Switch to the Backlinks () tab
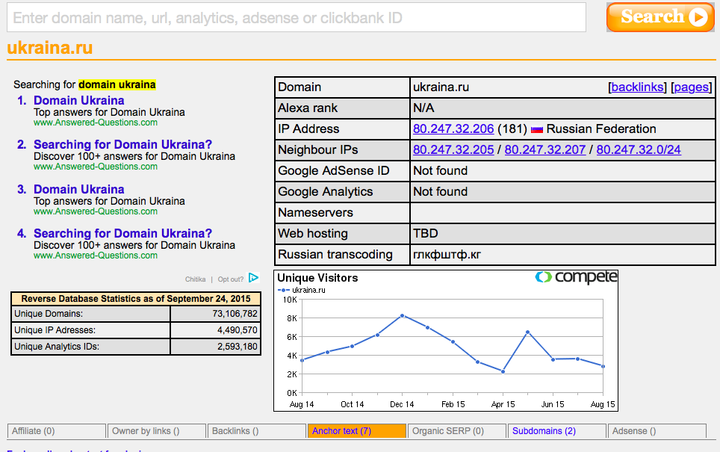The height and width of the screenshot is (452, 720). (257, 431)
